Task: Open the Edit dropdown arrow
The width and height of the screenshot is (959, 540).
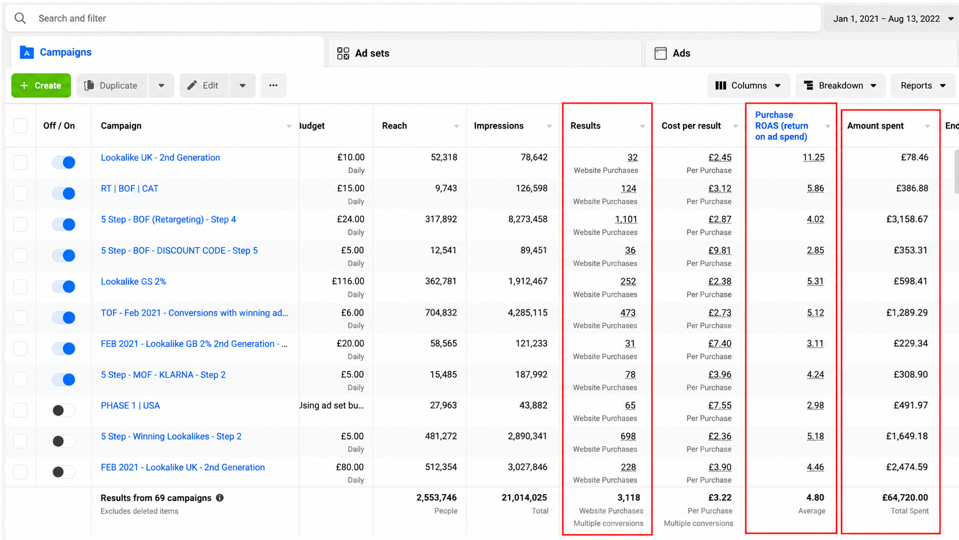Action: click(x=243, y=86)
